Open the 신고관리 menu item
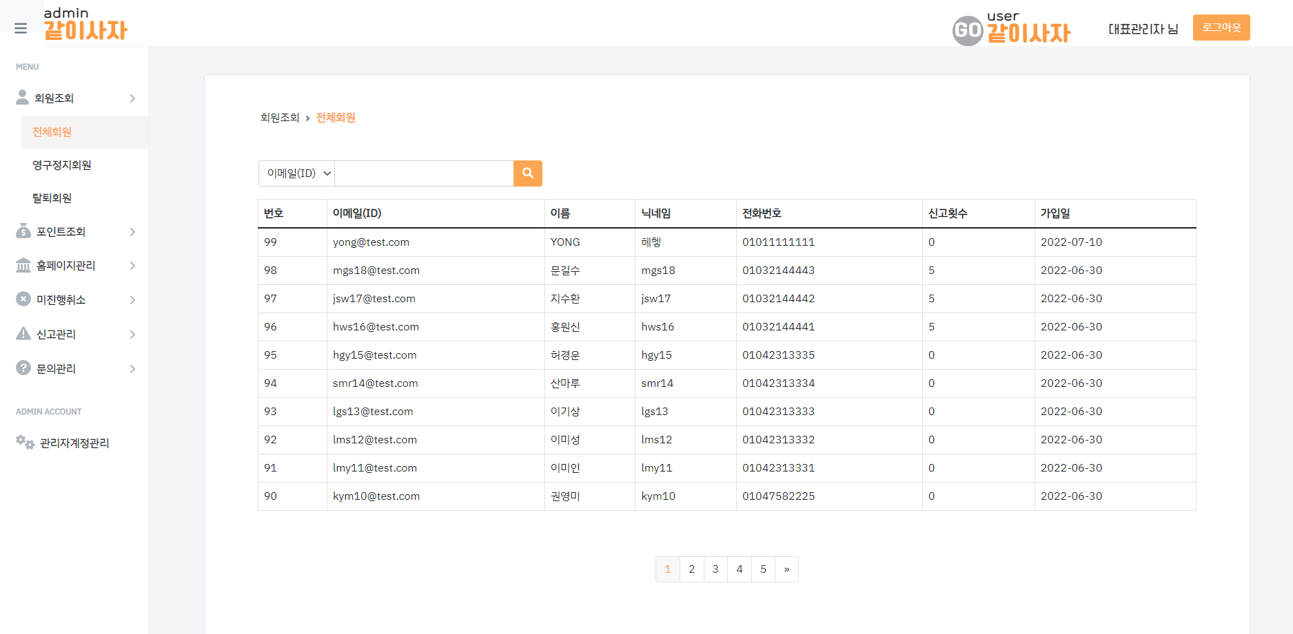 click(x=56, y=335)
